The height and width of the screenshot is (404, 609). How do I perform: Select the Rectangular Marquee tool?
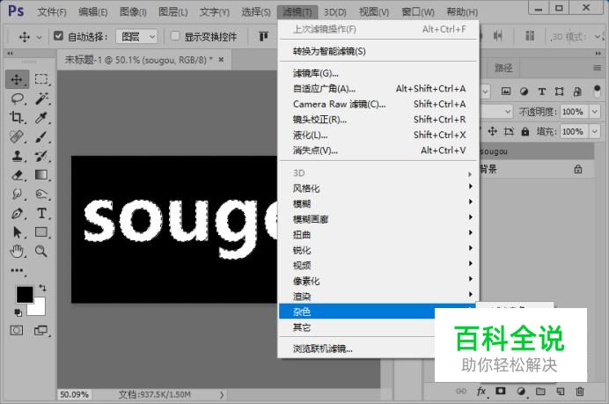pos(41,79)
